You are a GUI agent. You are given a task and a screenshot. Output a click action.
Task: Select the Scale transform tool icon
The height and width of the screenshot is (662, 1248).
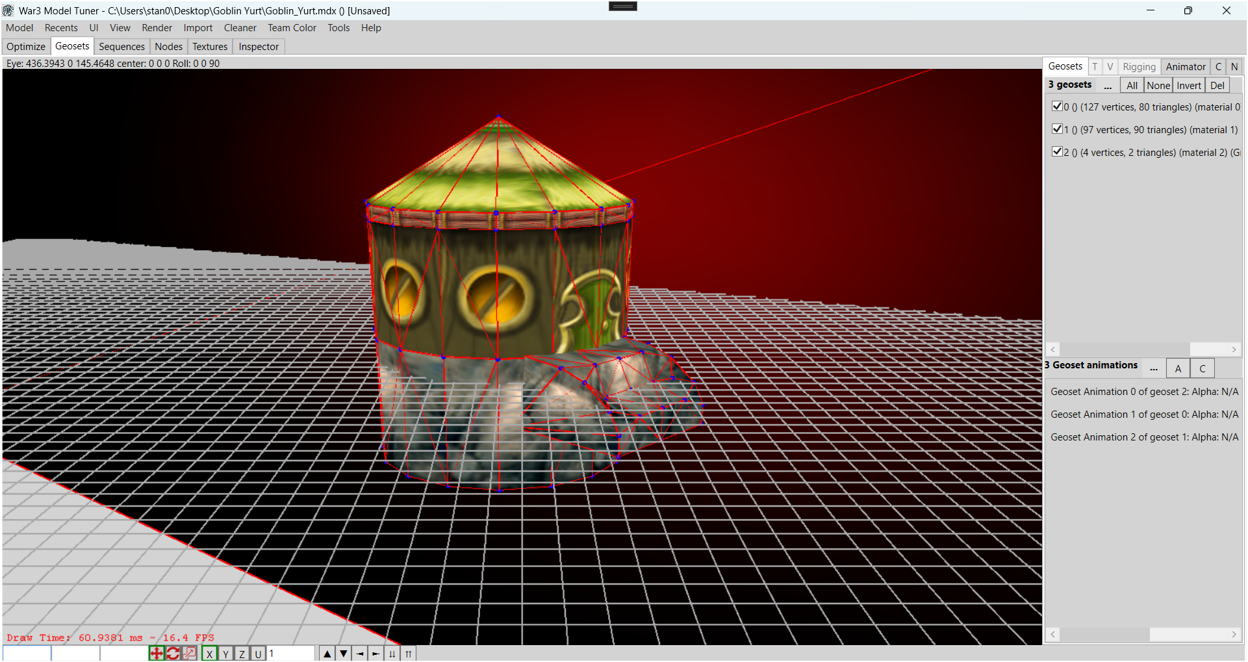pyautogui.click(x=190, y=654)
